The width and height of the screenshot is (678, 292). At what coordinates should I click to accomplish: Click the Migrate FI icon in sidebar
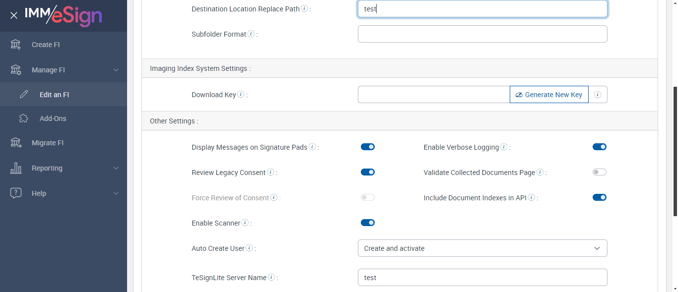(x=16, y=143)
